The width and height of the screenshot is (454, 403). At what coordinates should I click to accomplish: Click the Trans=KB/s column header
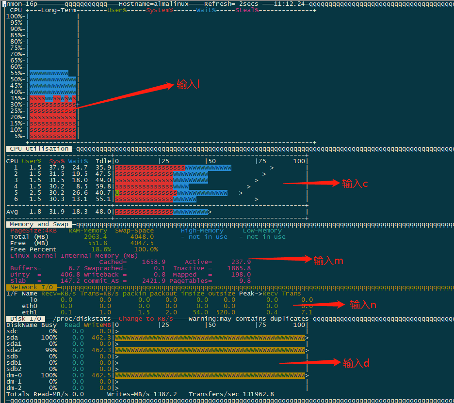[99, 294]
